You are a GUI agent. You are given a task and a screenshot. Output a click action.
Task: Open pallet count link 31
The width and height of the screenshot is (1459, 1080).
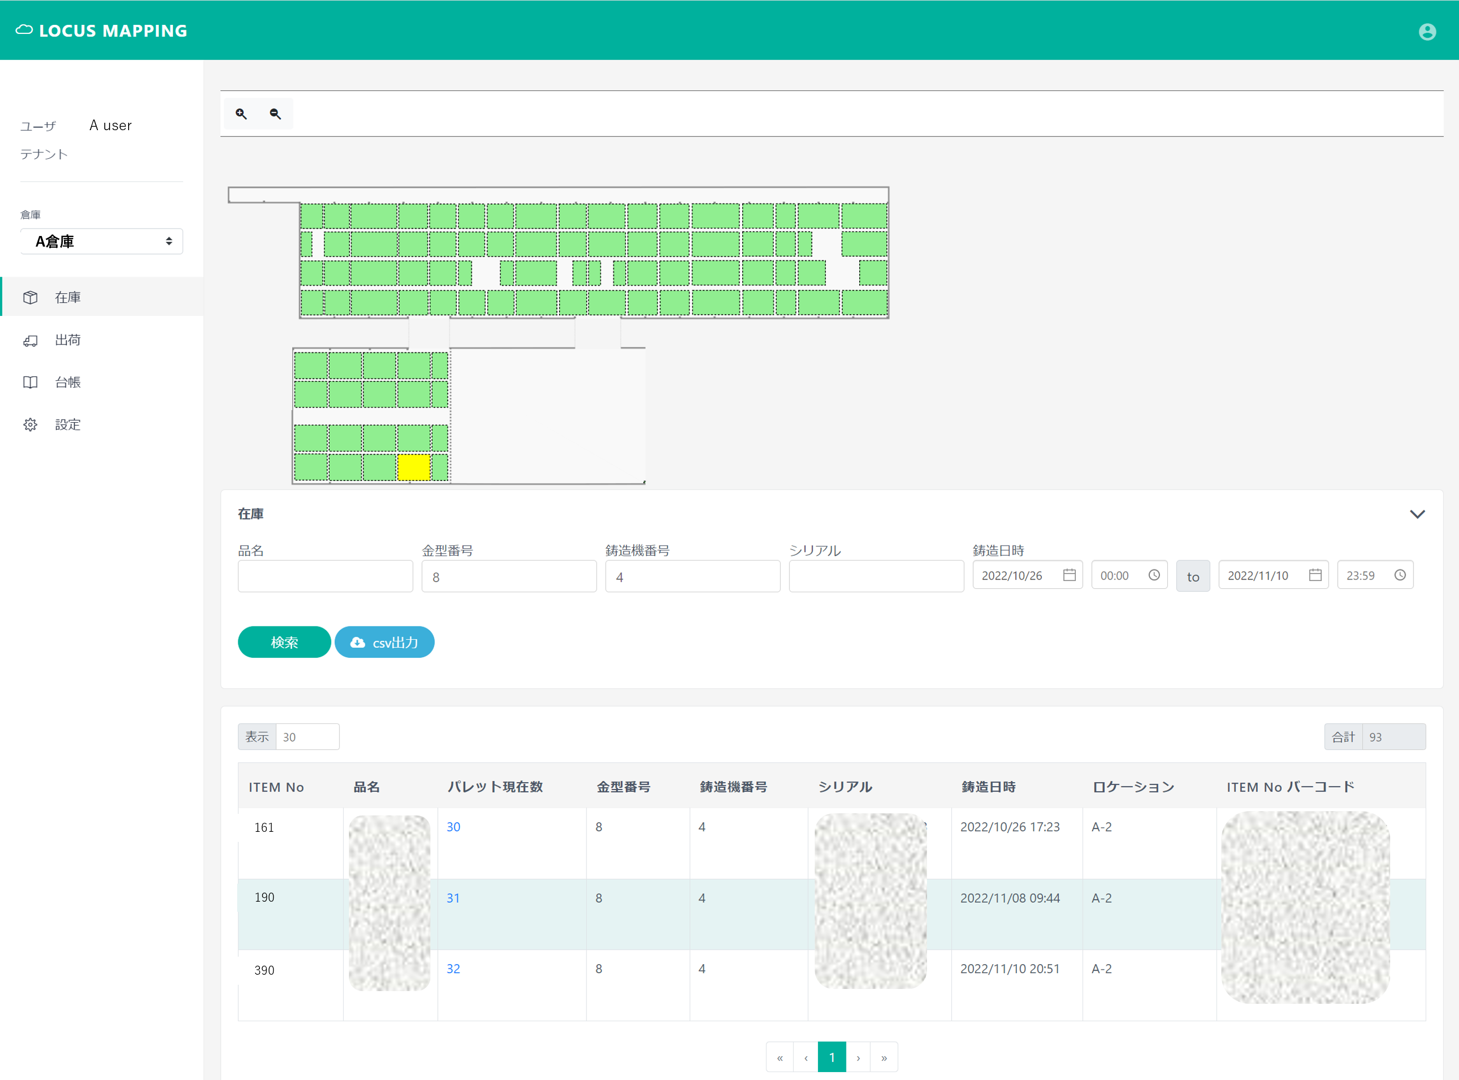[x=453, y=899]
